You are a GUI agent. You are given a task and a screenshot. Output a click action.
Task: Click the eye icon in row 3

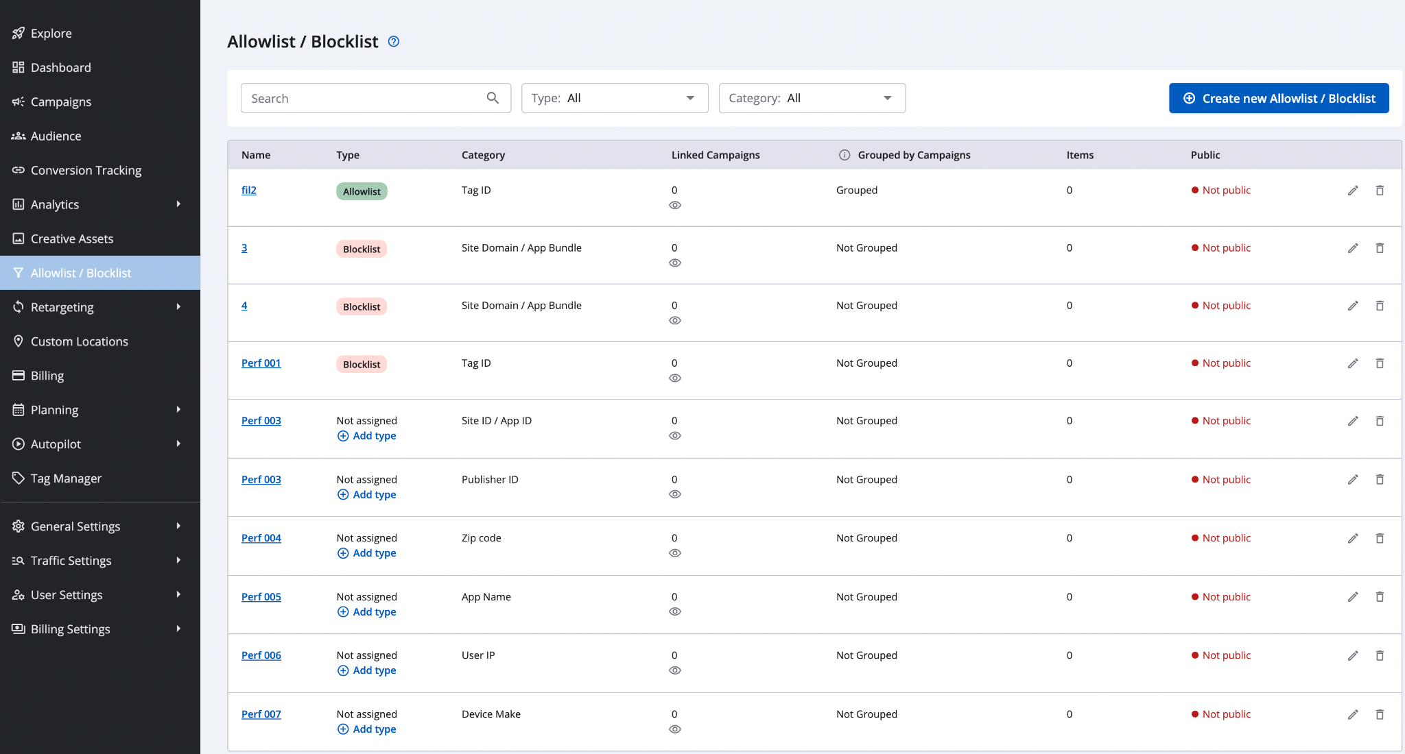[x=675, y=263]
